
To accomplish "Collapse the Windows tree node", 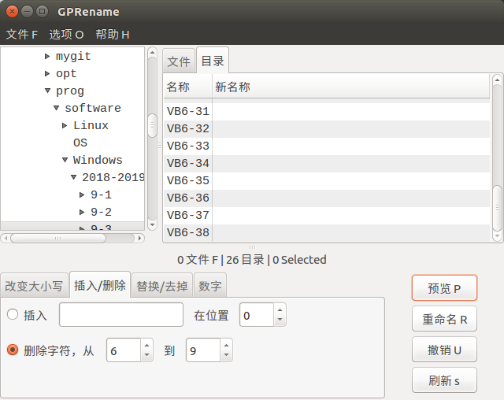I will pyautogui.click(x=65, y=160).
